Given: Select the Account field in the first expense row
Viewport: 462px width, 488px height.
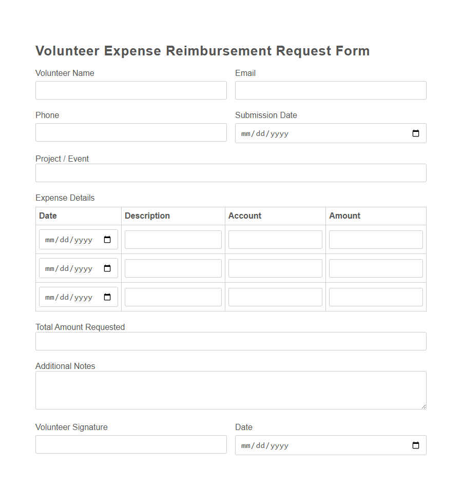Looking at the screenshot, I should click(x=275, y=239).
